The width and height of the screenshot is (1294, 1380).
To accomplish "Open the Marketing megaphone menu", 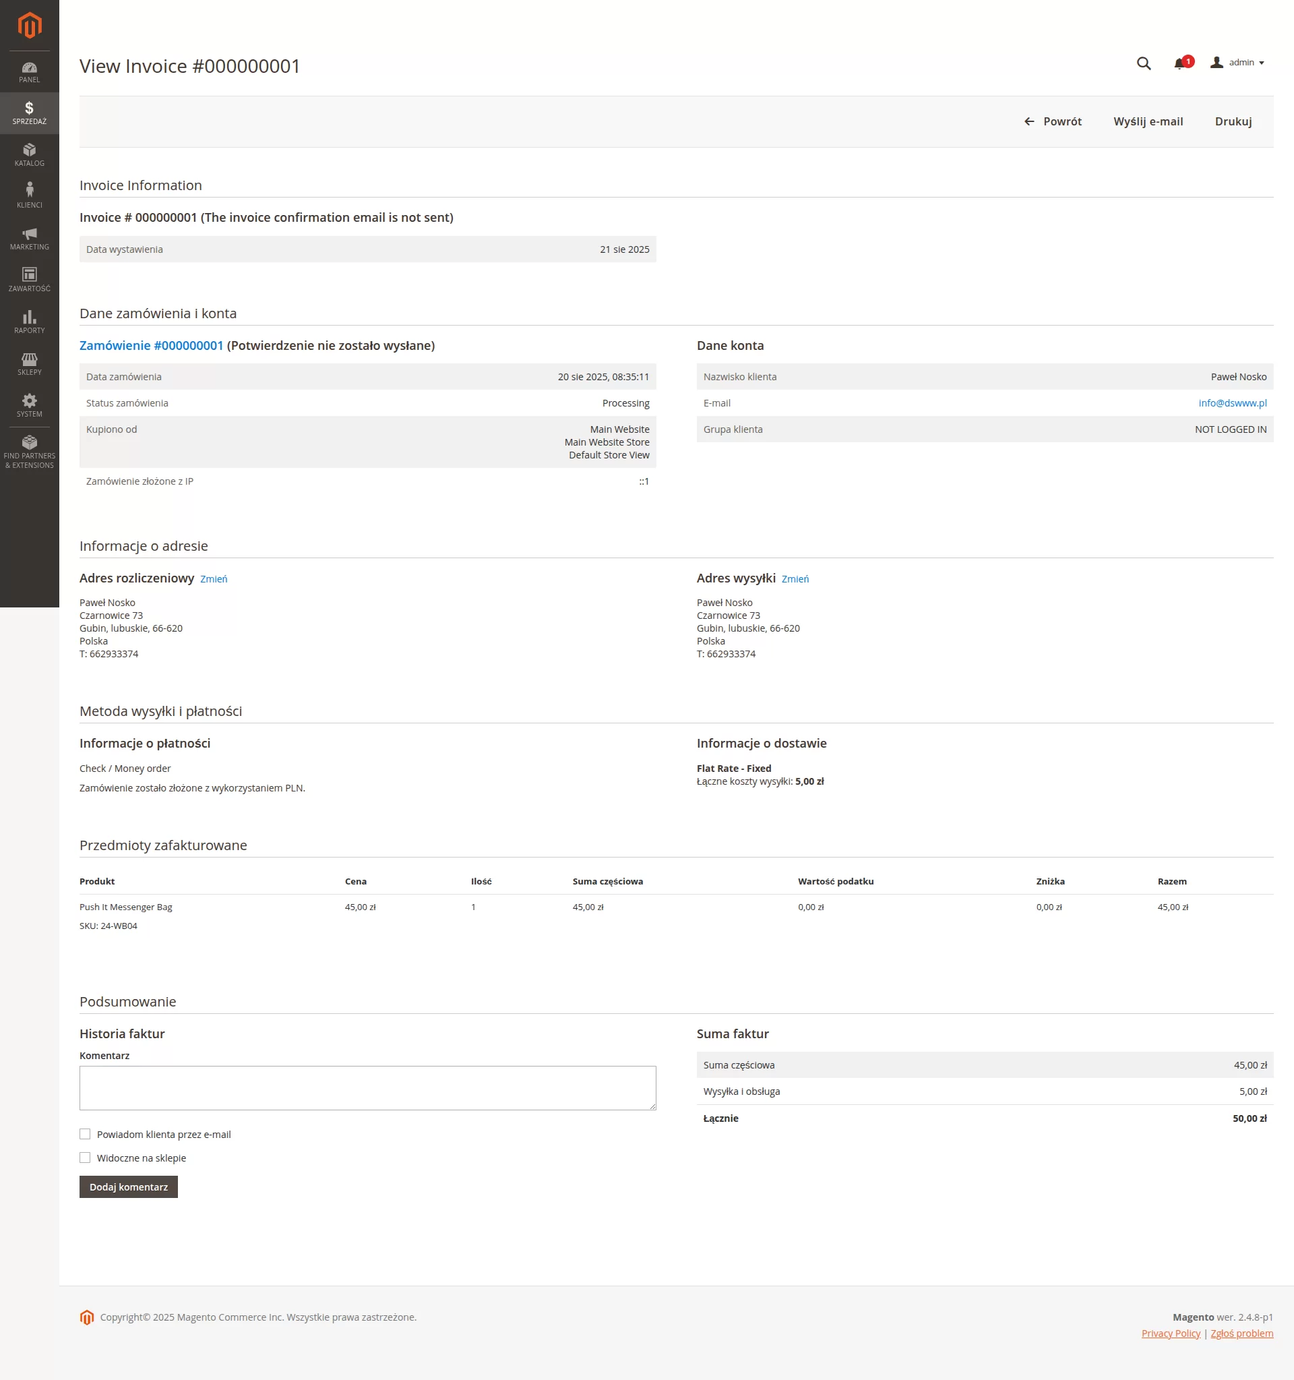I will pyautogui.click(x=29, y=238).
